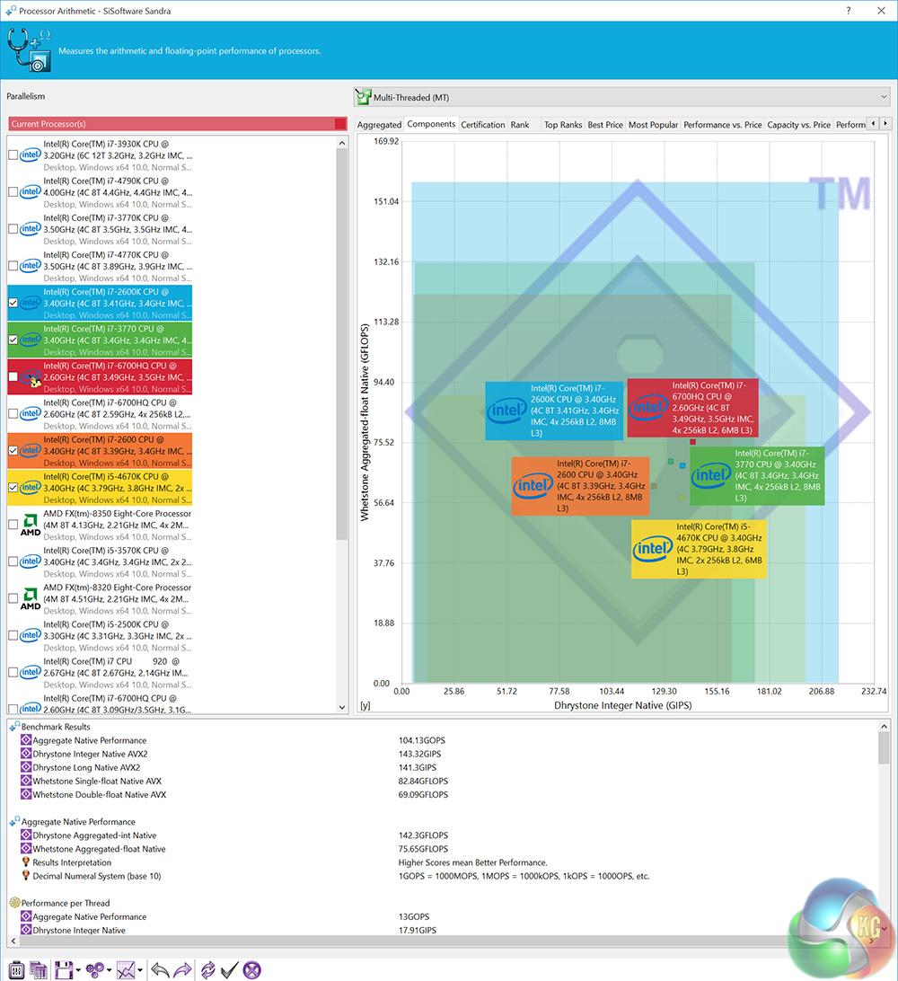Uncheck the green i7-3770 checkbox

point(13,340)
